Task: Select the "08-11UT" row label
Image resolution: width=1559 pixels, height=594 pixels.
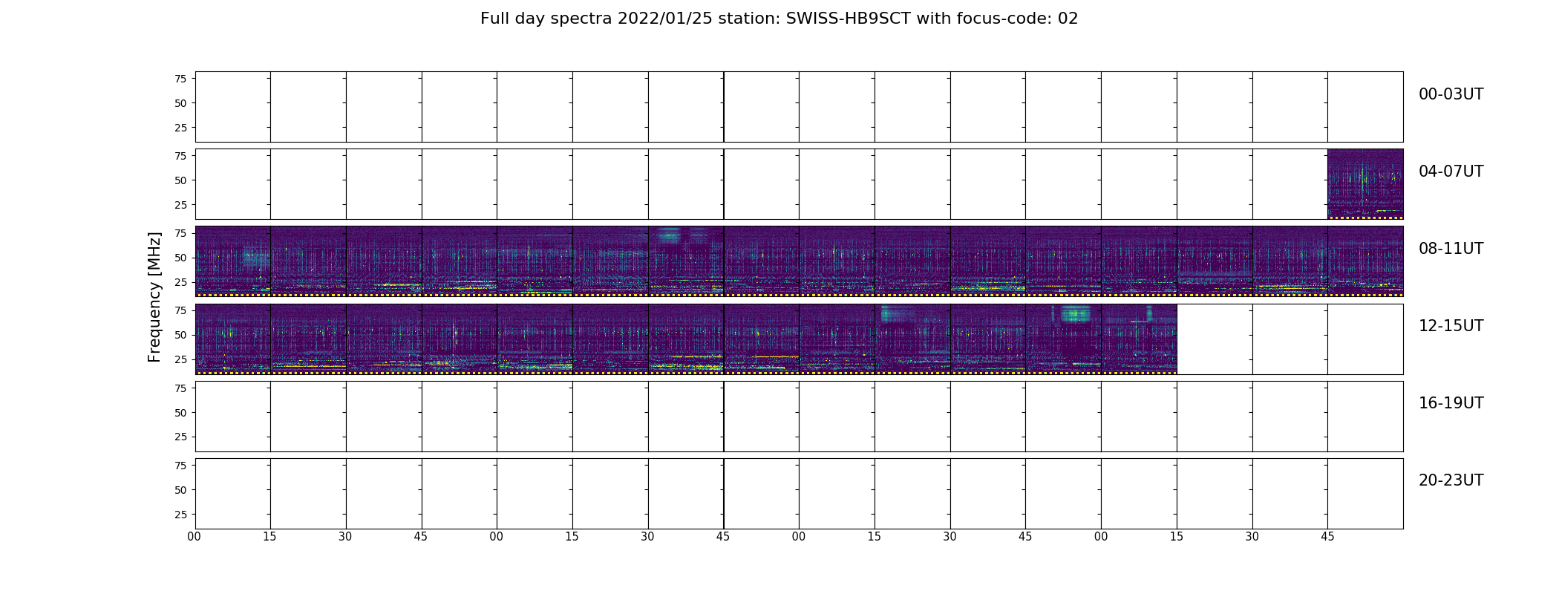Action: [x=1451, y=249]
